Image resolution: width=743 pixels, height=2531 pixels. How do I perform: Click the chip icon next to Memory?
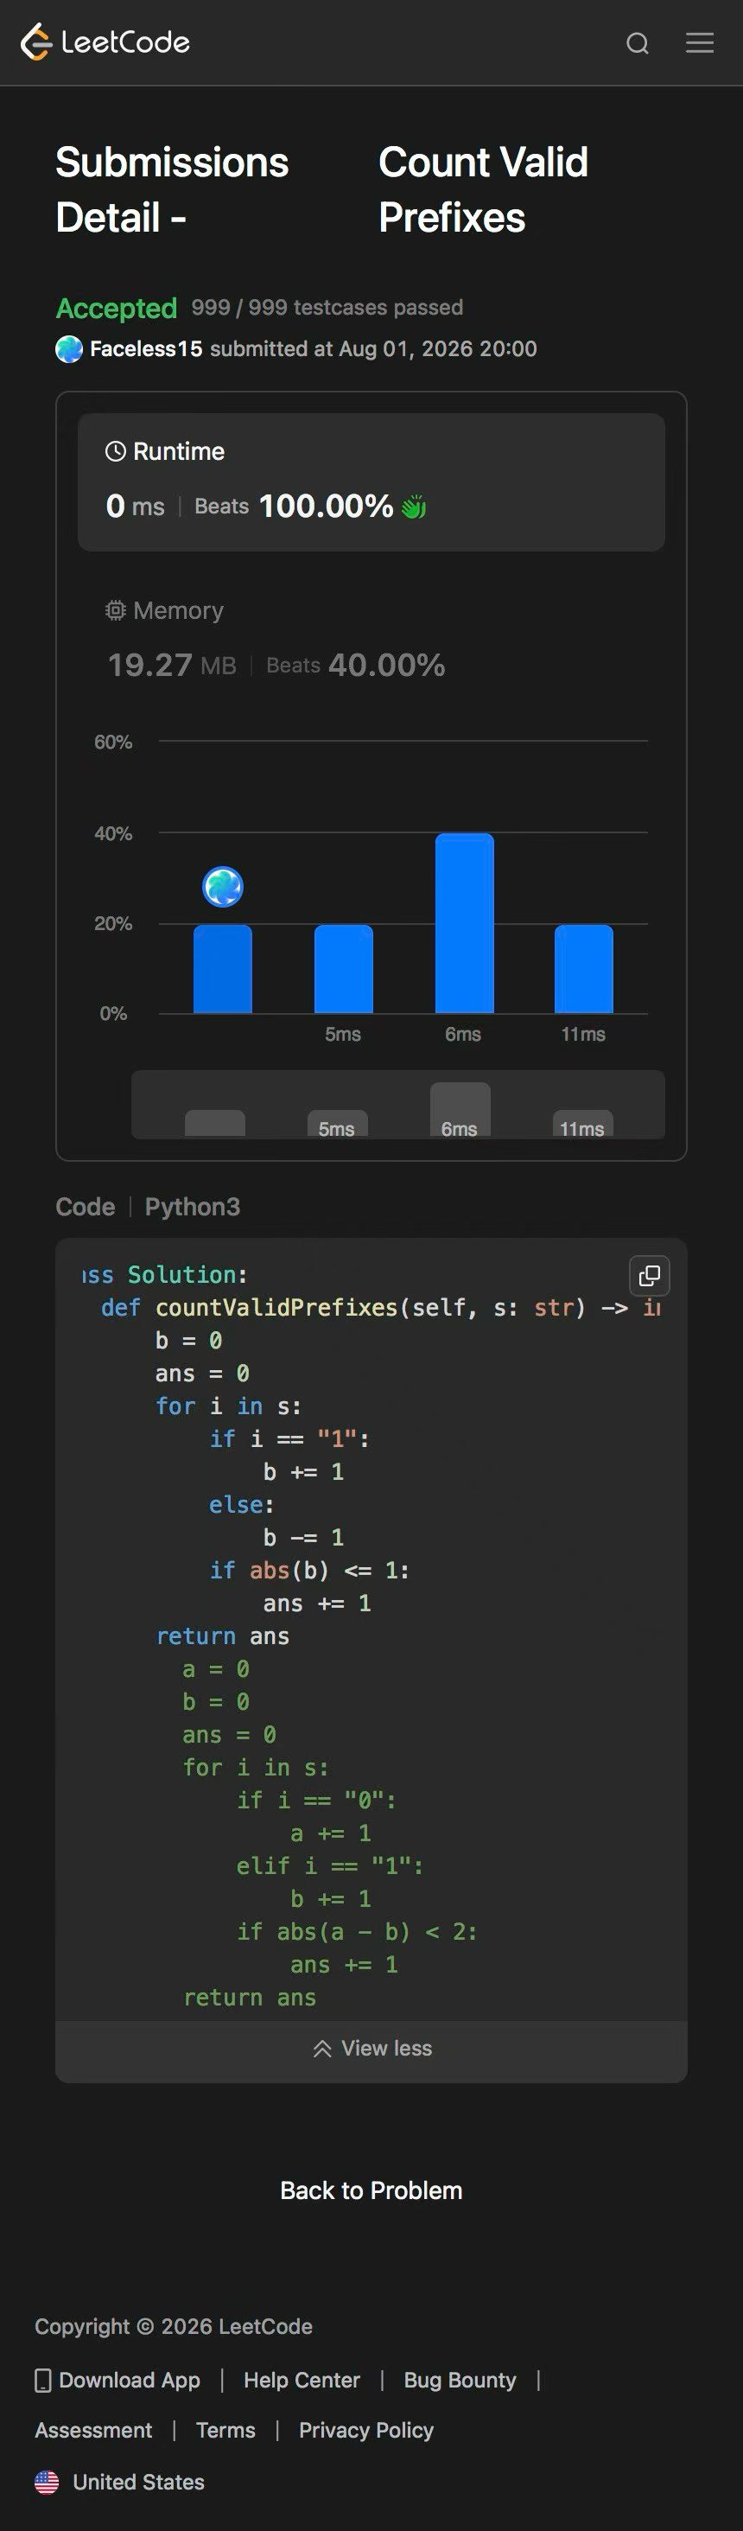point(116,610)
